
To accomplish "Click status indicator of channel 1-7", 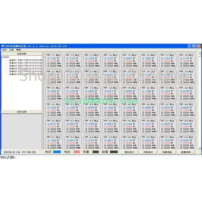I will click(x=162, y=55).
